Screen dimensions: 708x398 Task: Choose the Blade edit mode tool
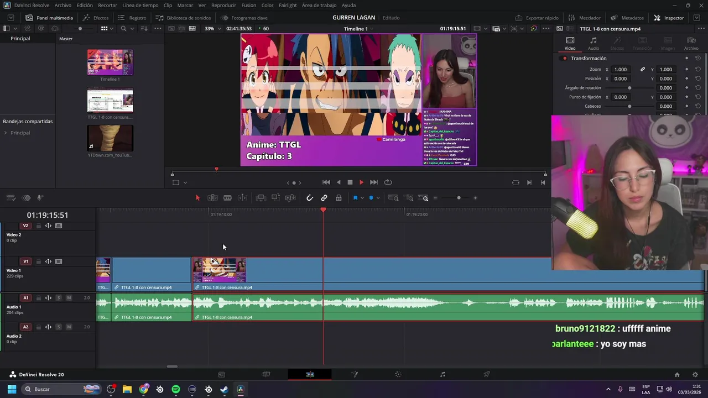(x=227, y=198)
